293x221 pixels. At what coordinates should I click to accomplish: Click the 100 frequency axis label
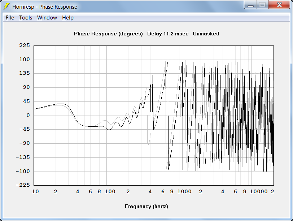(110, 191)
